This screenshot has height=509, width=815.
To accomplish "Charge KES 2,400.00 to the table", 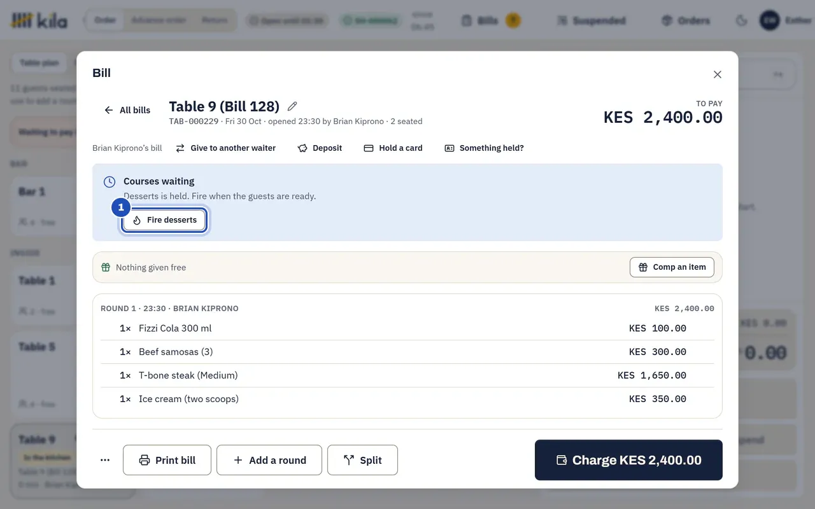I will point(628,460).
